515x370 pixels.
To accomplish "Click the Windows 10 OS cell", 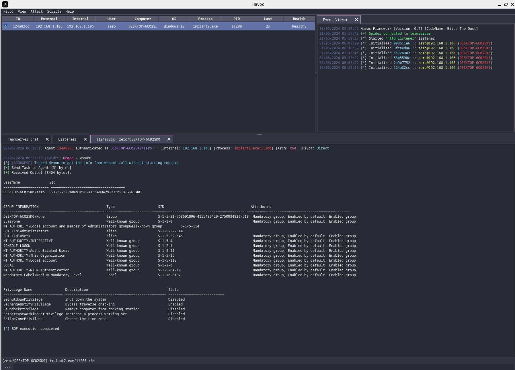I will (x=174, y=26).
